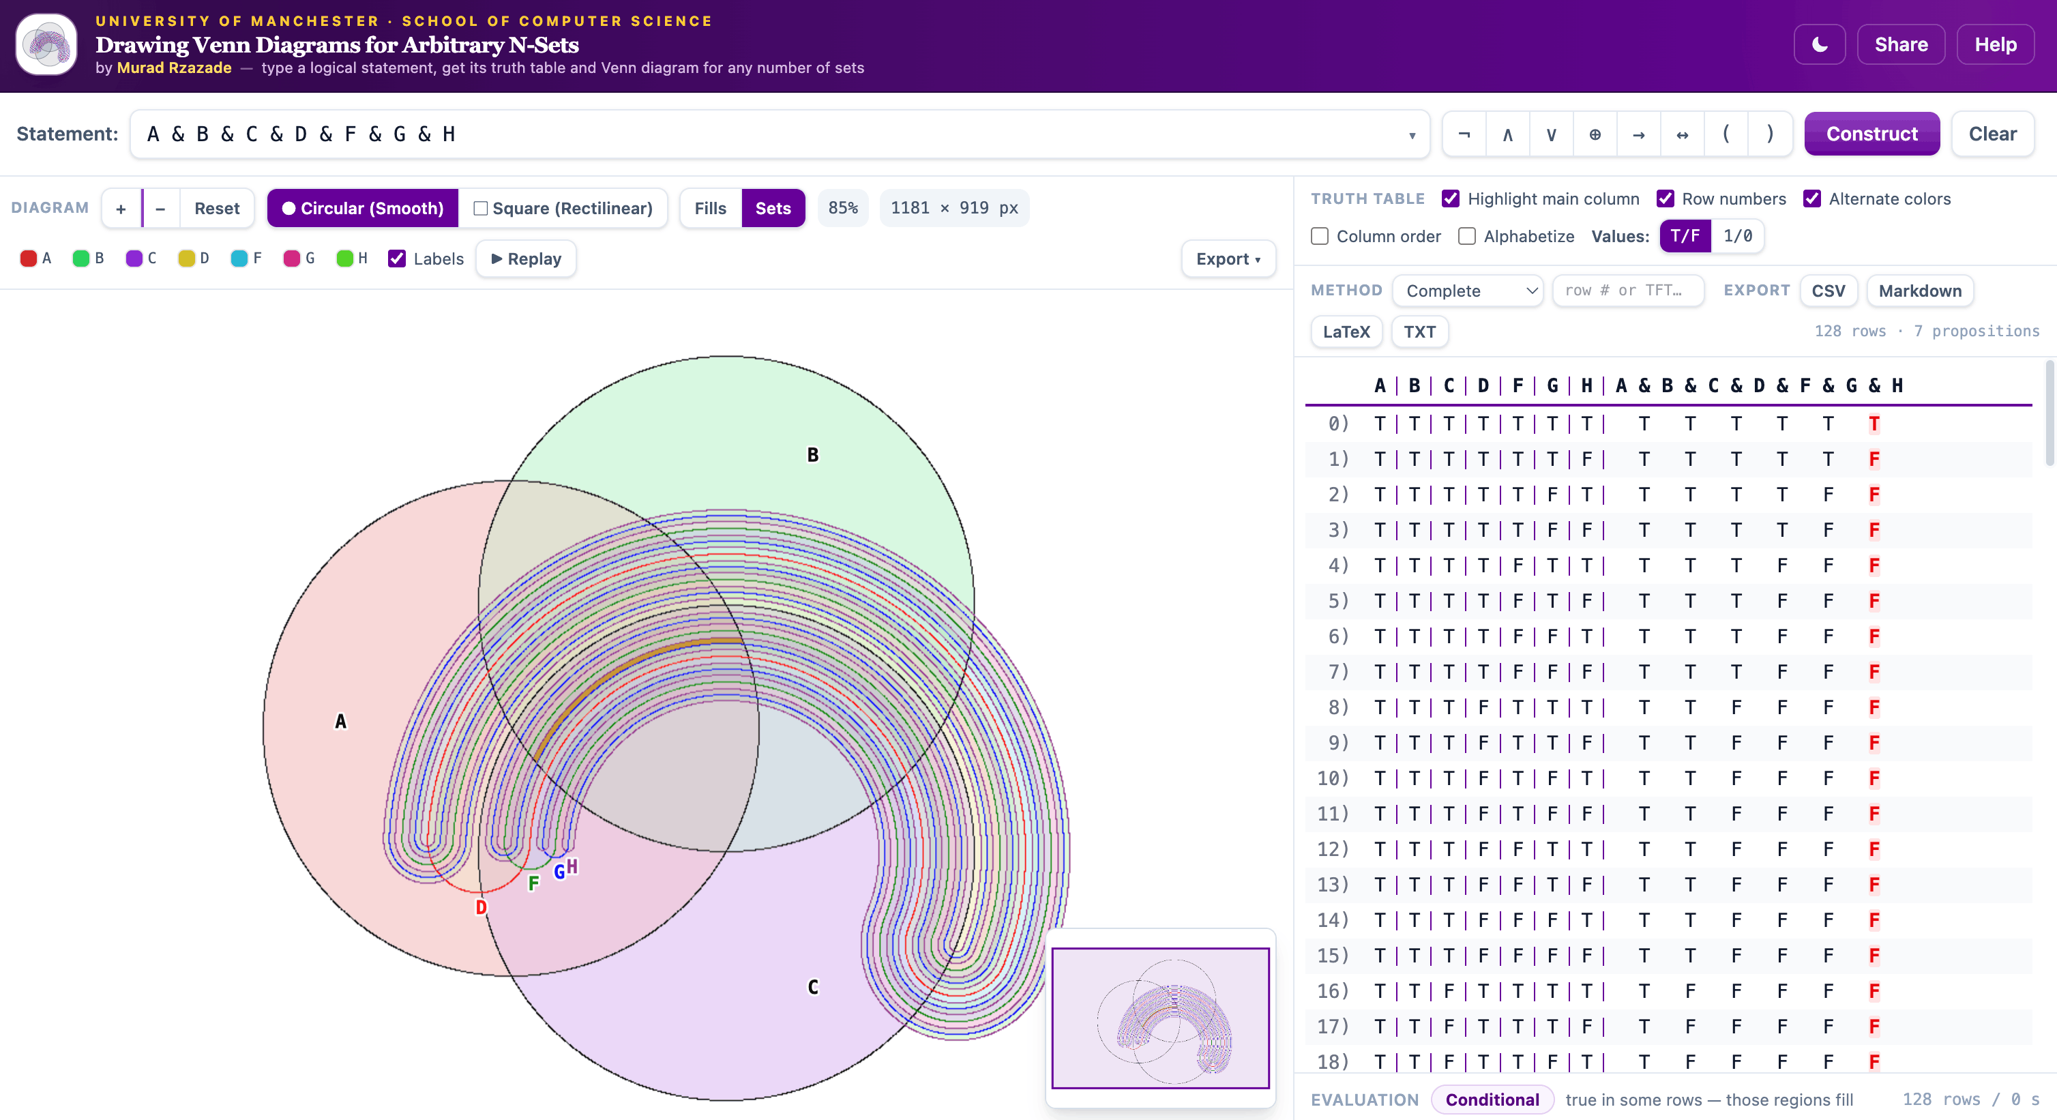This screenshot has height=1120, width=2057.
Task: Disable Highlight main column
Action: (x=1451, y=199)
